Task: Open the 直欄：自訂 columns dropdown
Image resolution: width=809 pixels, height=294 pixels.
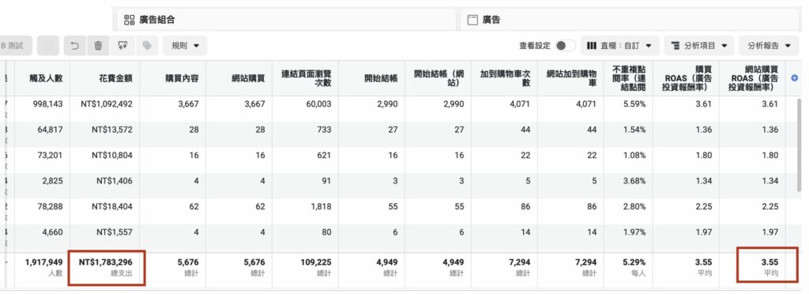Action: [619, 46]
